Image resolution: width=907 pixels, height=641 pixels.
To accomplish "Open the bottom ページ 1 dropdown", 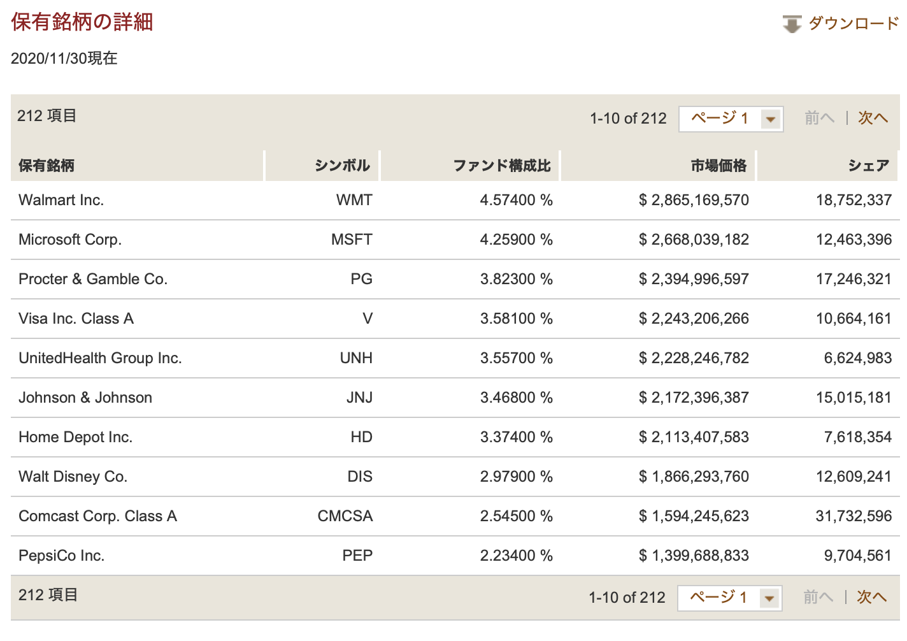I will click(730, 598).
